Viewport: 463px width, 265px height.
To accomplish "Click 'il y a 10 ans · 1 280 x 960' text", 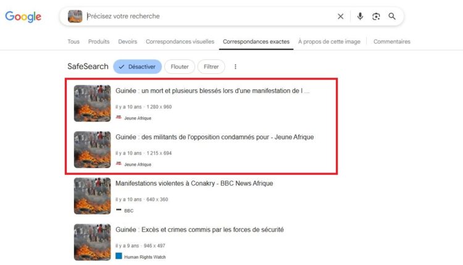I will pyautogui.click(x=143, y=107).
